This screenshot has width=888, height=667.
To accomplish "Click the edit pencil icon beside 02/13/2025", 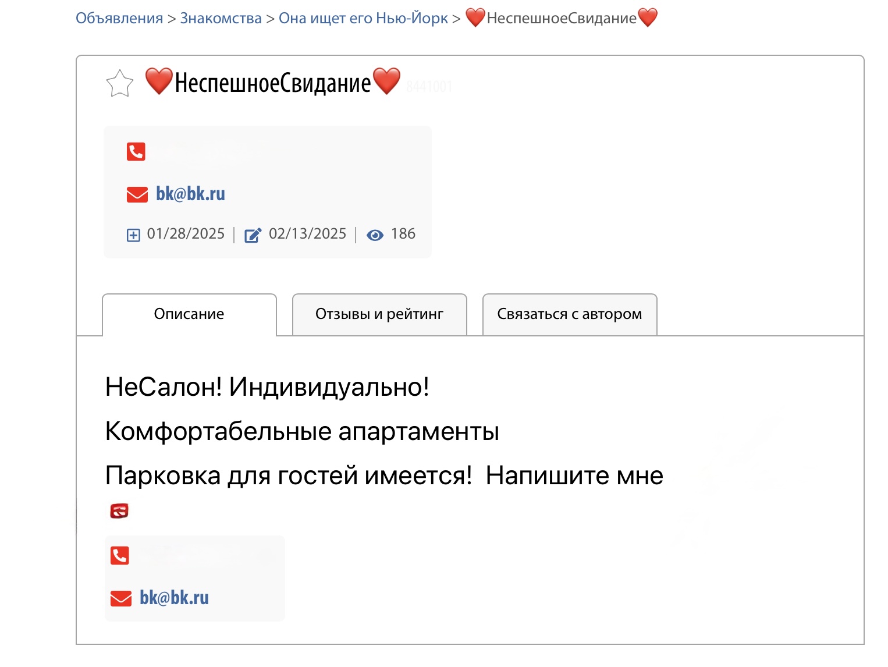I will pyautogui.click(x=253, y=235).
